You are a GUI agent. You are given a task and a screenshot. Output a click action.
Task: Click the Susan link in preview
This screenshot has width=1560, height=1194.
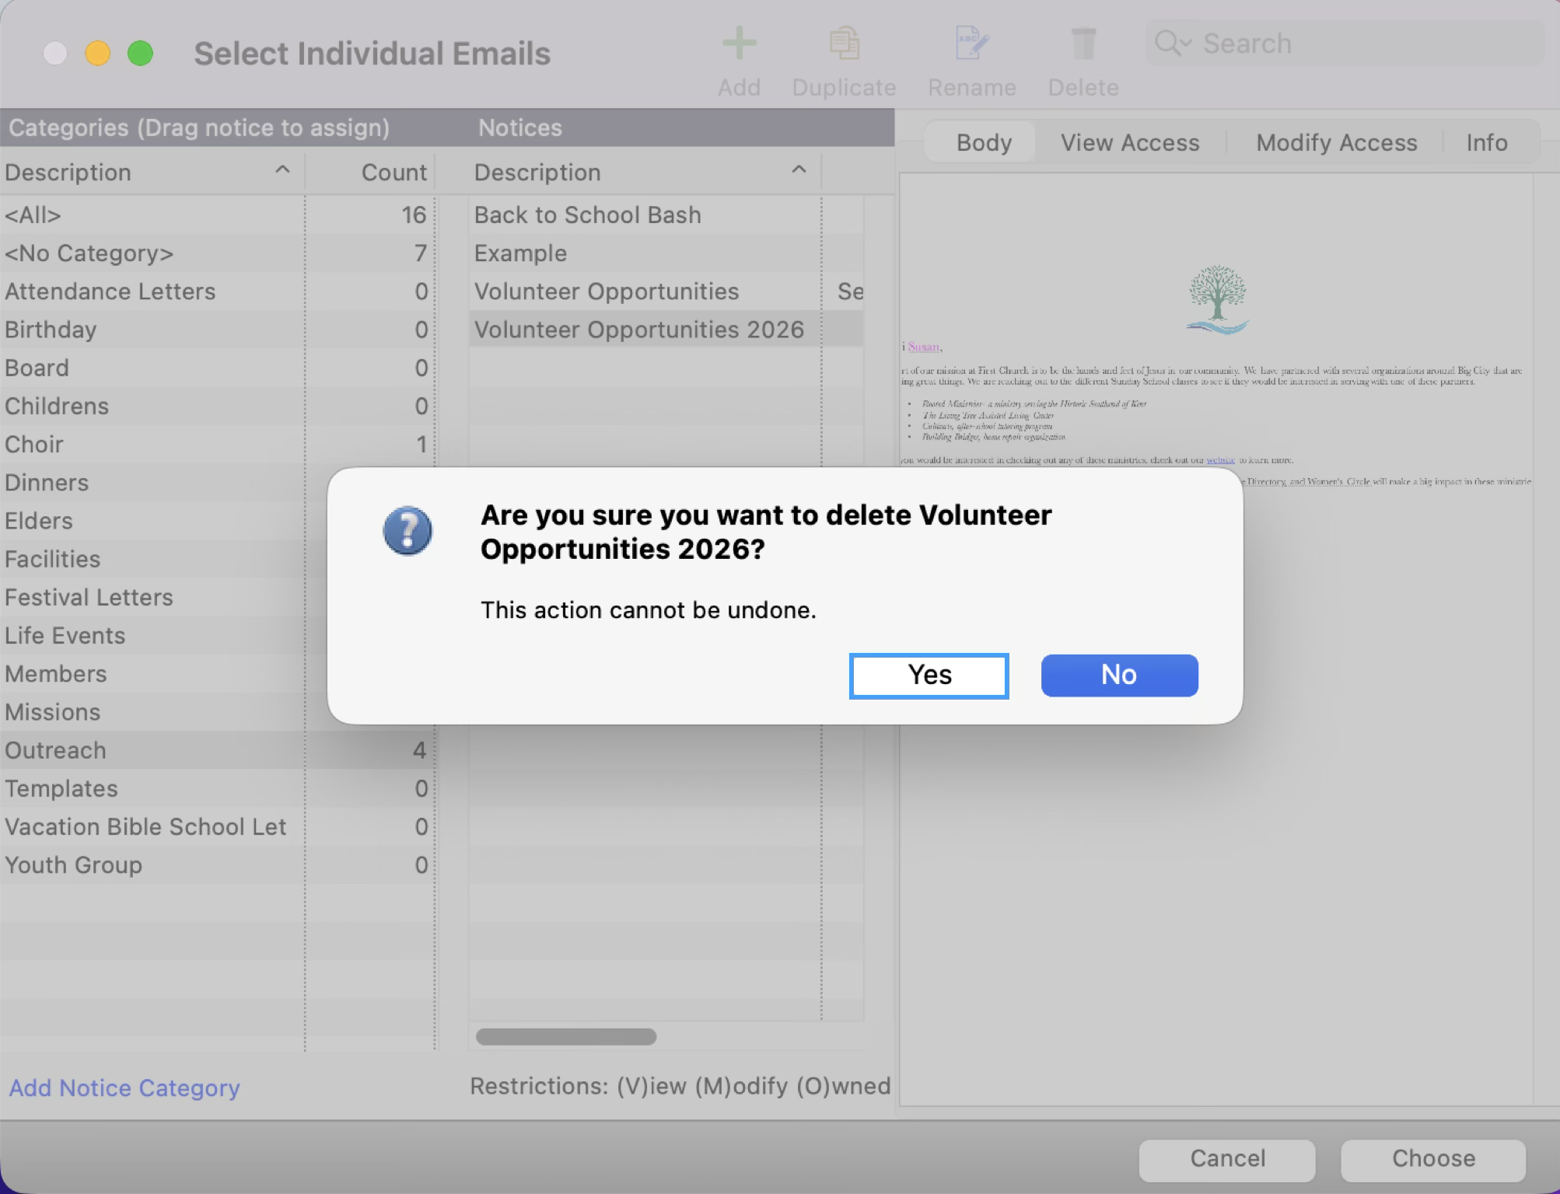click(923, 347)
